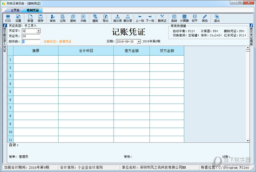The height and width of the screenshot is (172, 256).
Task: Click the 自动平衡: F12 shortcut hint
Action: click(x=184, y=31)
